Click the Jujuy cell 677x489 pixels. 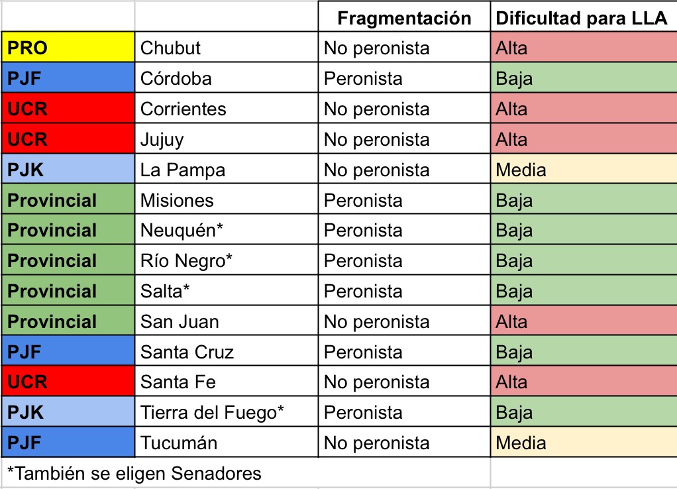pos(226,139)
